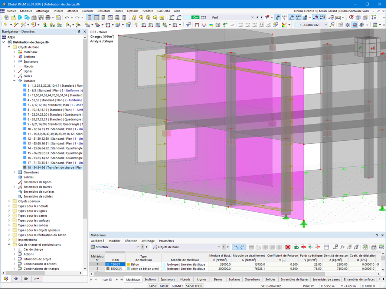Click the eye icon in navigator bottom bar
386x289 pixels.
[16, 279]
